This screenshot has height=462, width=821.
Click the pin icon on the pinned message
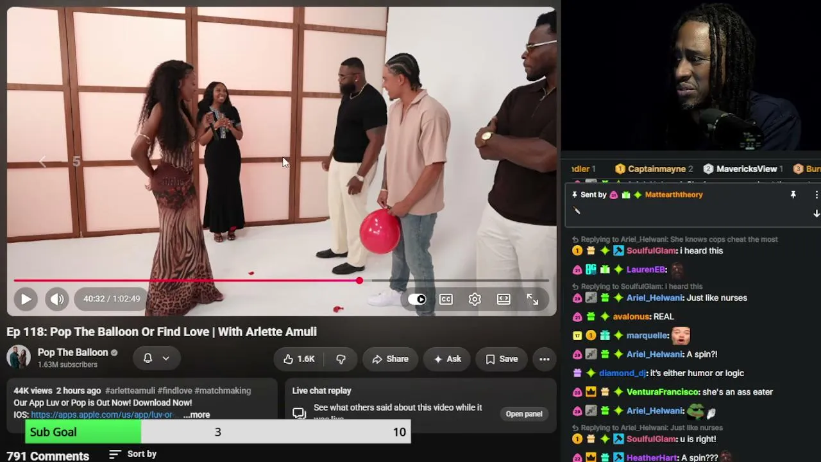tap(793, 195)
